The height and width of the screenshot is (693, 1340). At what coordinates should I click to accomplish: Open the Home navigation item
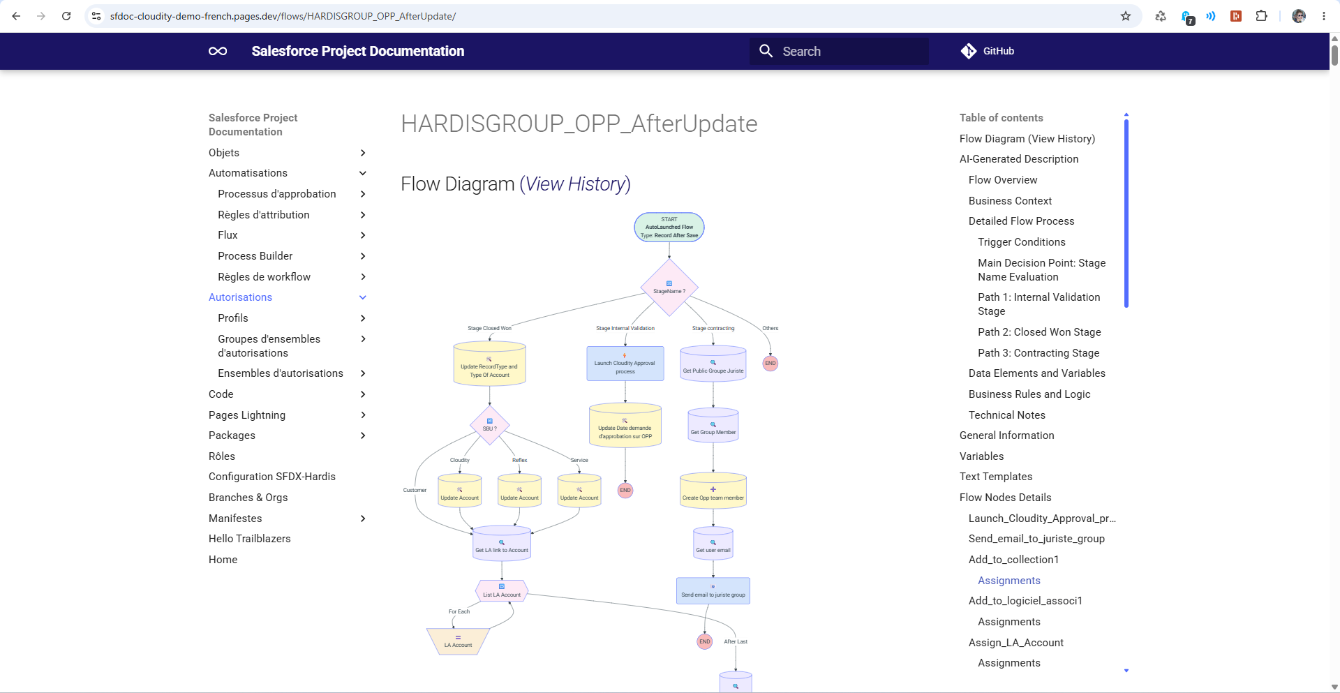[223, 560]
